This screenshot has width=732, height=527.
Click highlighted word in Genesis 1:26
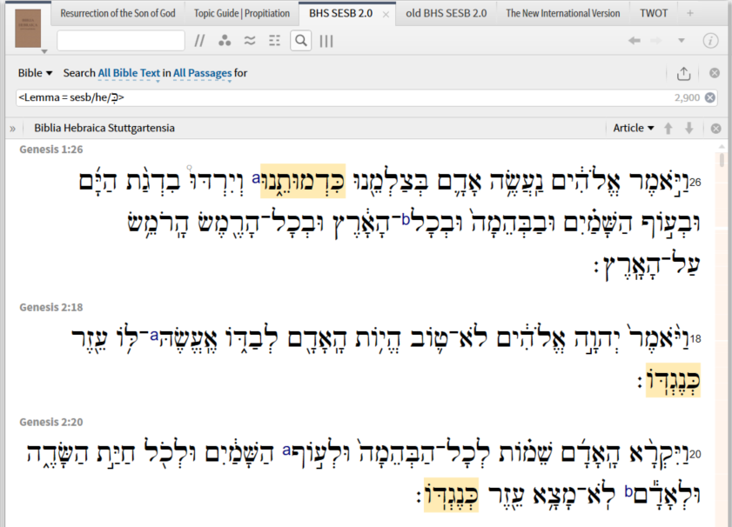[303, 181]
